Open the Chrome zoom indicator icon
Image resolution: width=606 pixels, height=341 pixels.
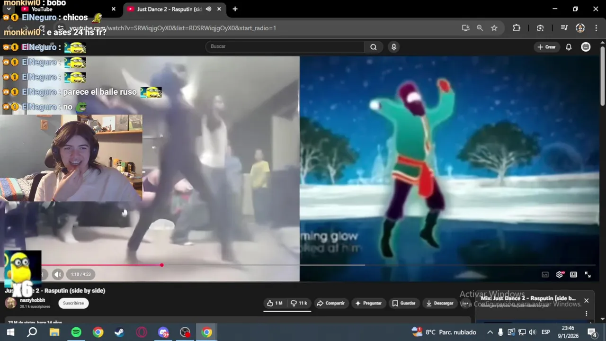coord(480,28)
